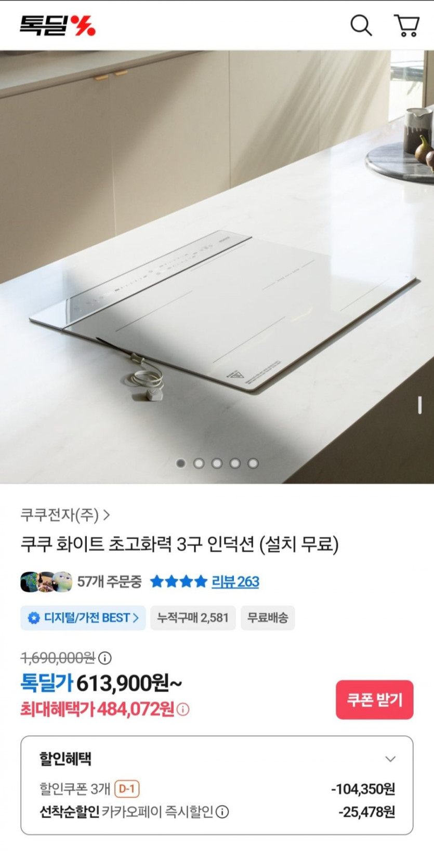Select the first image carousel dot
Image resolution: width=434 pixels, height=851 pixels.
[x=181, y=463]
